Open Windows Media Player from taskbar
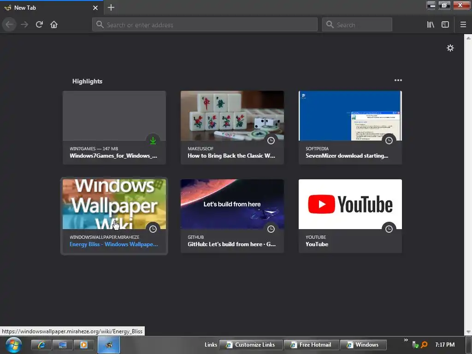Viewport: 472px width, 354px height. tap(84, 345)
